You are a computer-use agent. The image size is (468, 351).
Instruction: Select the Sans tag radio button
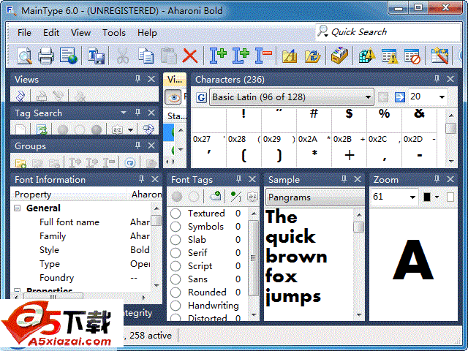(175, 279)
